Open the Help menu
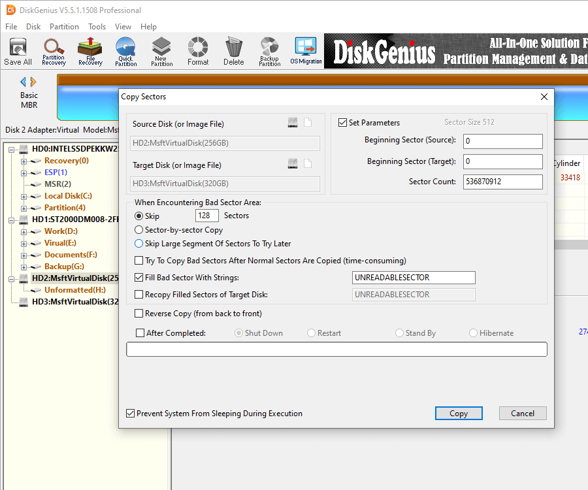Screen dimensions: 588x490 coord(148,27)
